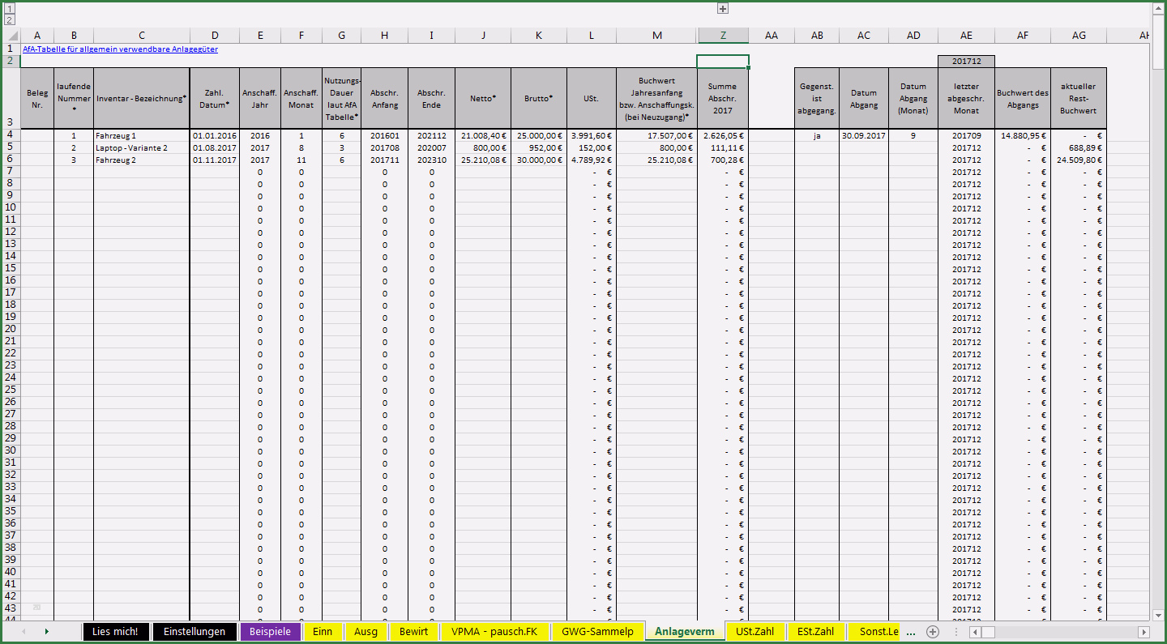Open the Beispiele sheet tab
1167x644 pixels.
coord(270,632)
